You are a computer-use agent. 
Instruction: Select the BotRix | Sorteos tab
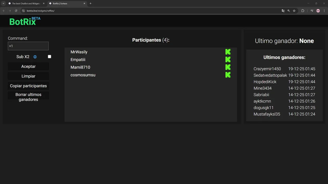[x=67, y=4]
